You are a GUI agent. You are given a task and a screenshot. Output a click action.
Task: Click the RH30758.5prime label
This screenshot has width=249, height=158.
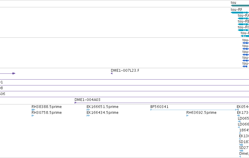click(47, 113)
